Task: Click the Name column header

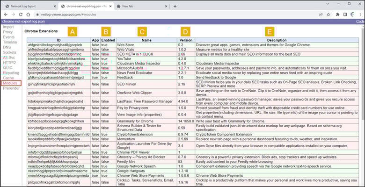Action: [x=146, y=40]
